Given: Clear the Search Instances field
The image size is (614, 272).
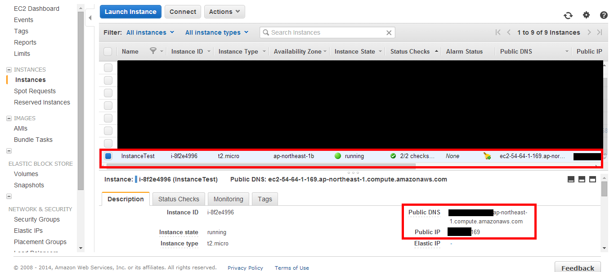Looking at the screenshot, I should [389, 32].
